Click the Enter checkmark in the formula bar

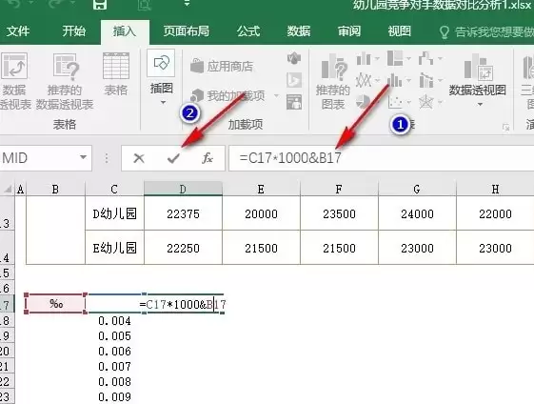(x=173, y=158)
